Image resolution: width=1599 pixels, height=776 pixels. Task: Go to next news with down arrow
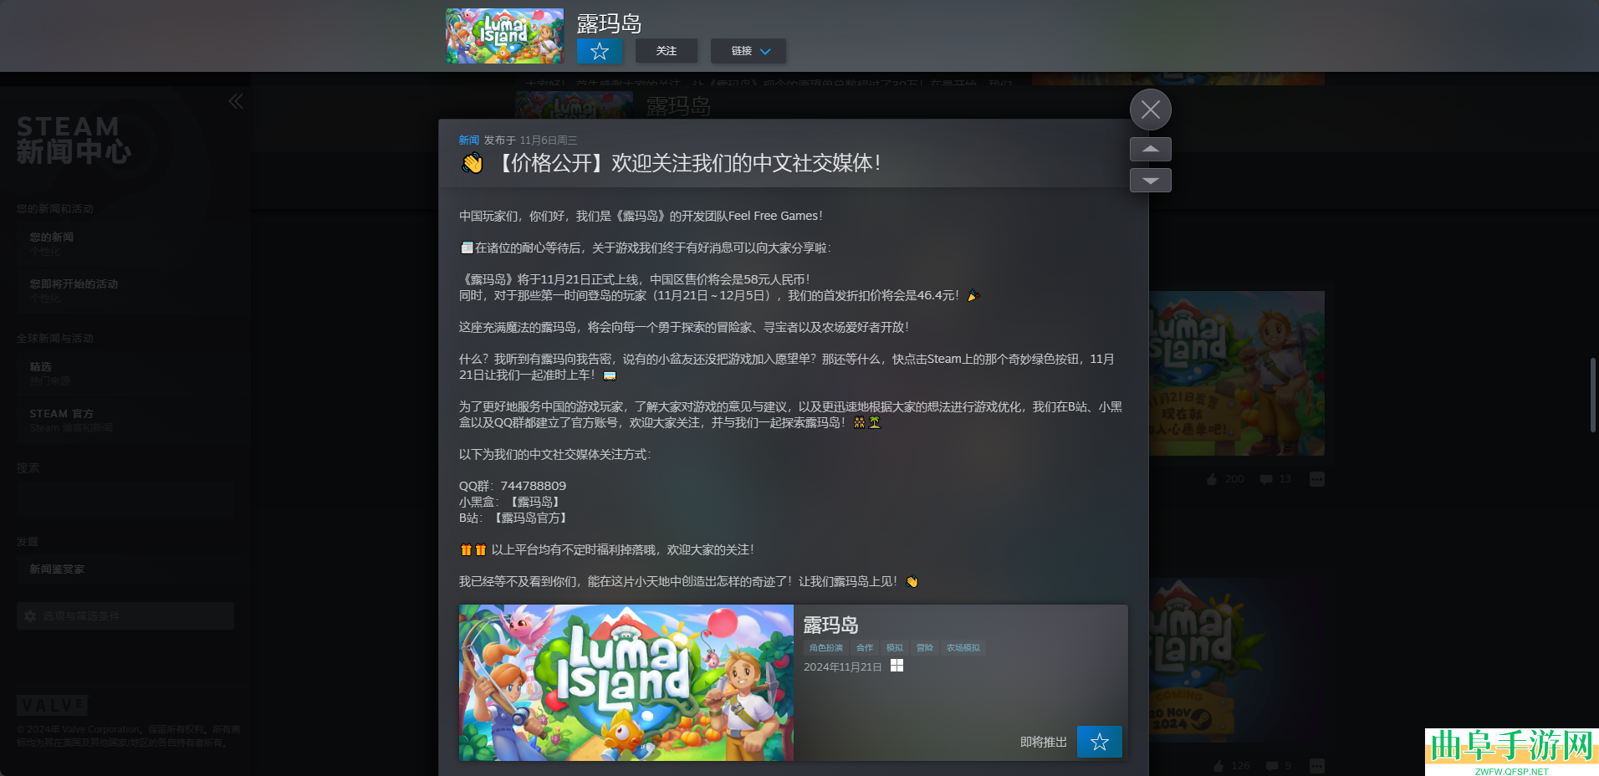pos(1151,180)
